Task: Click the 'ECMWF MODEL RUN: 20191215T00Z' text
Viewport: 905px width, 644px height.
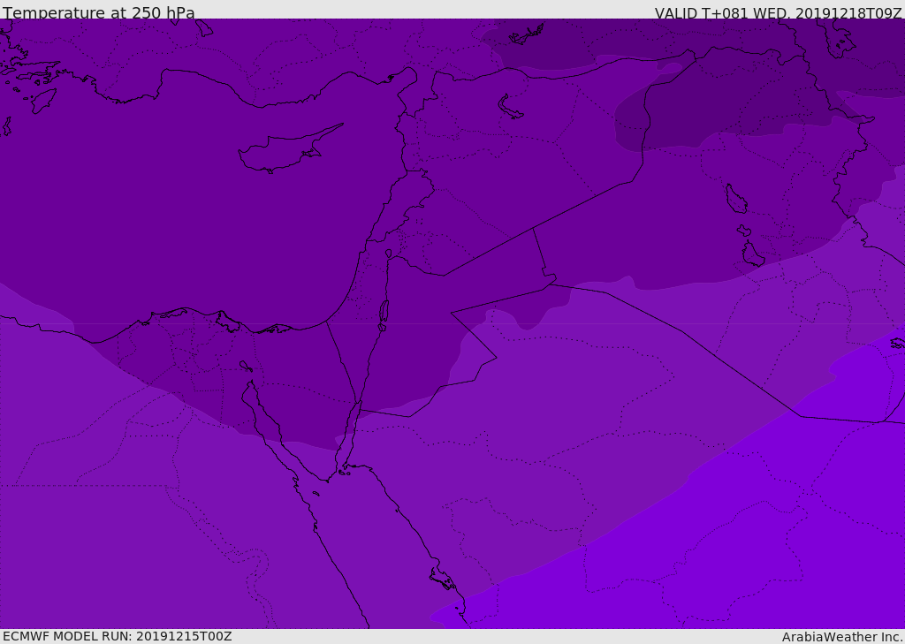Action: tap(118, 636)
